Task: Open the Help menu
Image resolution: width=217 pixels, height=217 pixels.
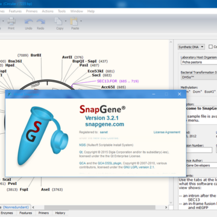Action: click(x=91, y=11)
